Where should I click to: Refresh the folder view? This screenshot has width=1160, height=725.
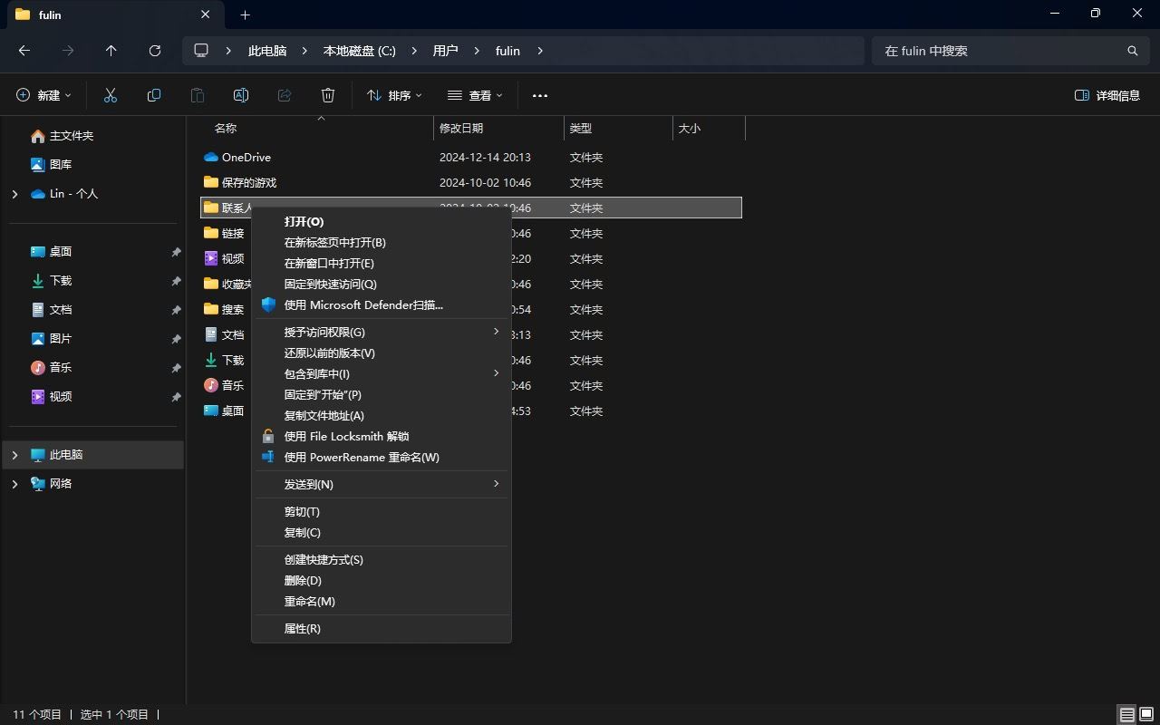tap(154, 51)
